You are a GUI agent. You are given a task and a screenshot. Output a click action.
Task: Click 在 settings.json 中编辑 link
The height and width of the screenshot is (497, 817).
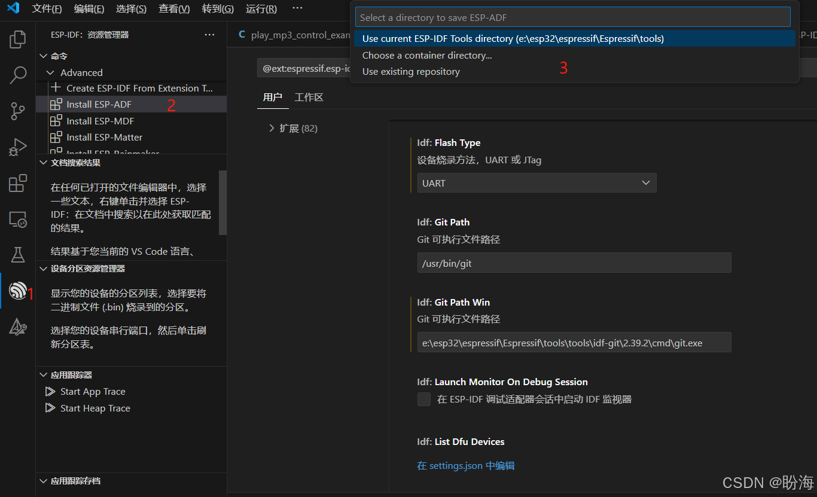pyautogui.click(x=466, y=465)
